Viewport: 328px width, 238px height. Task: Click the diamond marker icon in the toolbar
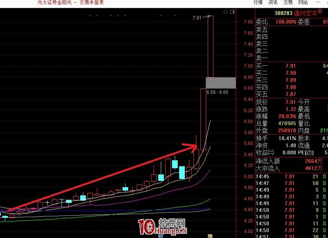tap(225, 12)
